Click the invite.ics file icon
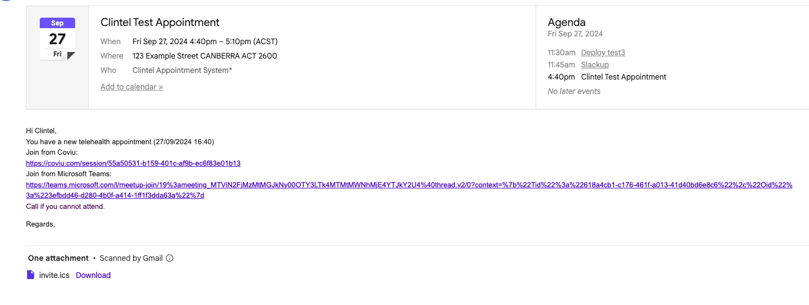This screenshot has height=305, width=809. (31, 275)
